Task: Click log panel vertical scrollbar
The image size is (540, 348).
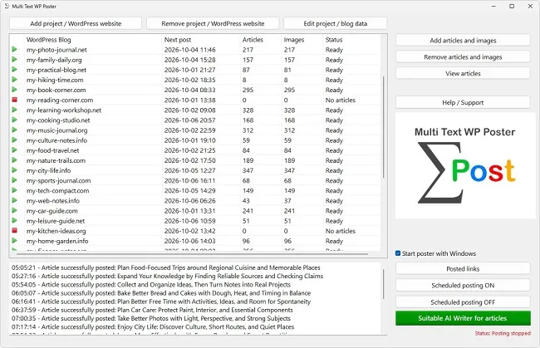Action: point(383,284)
